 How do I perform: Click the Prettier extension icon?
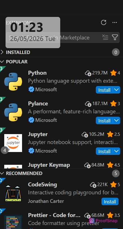[13, 222]
